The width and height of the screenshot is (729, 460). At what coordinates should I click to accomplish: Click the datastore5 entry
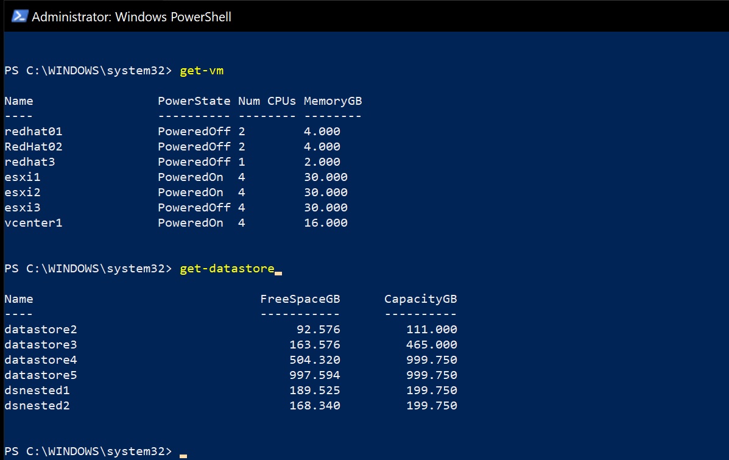click(x=41, y=375)
